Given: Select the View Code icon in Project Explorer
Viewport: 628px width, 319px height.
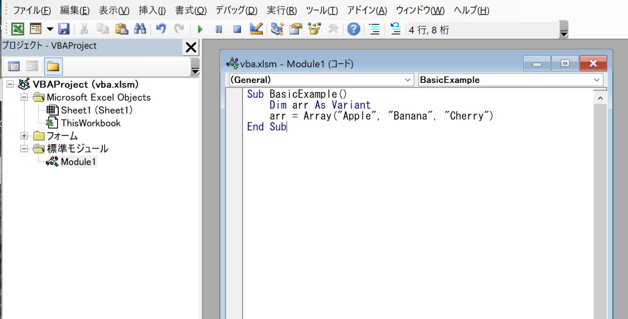Looking at the screenshot, I should coord(14,66).
